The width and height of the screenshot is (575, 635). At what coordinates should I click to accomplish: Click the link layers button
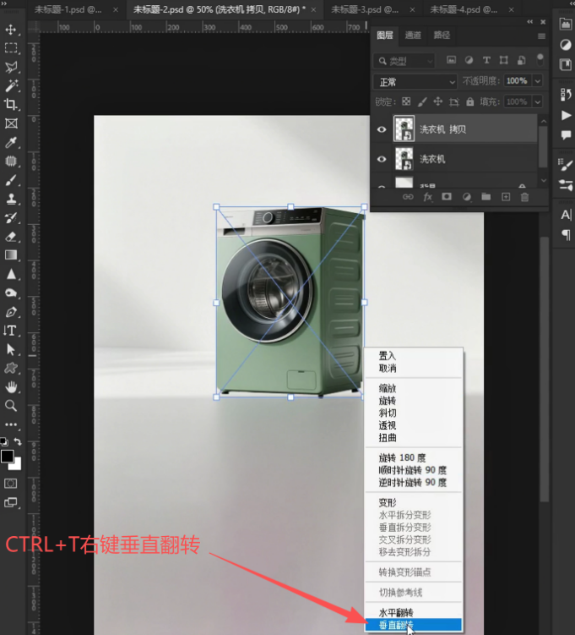click(x=408, y=197)
